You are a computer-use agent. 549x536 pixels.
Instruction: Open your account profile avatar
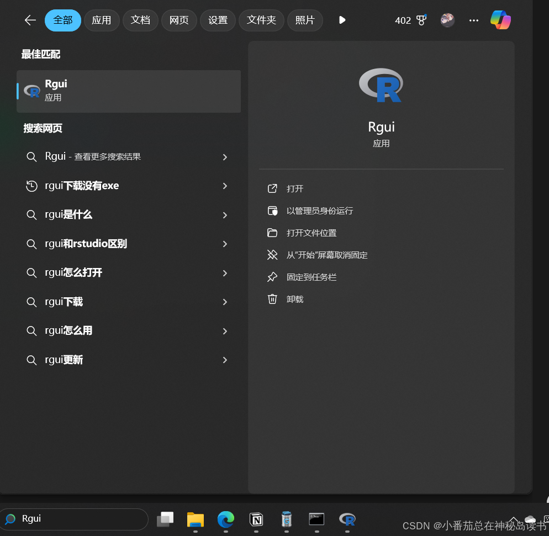447,20
